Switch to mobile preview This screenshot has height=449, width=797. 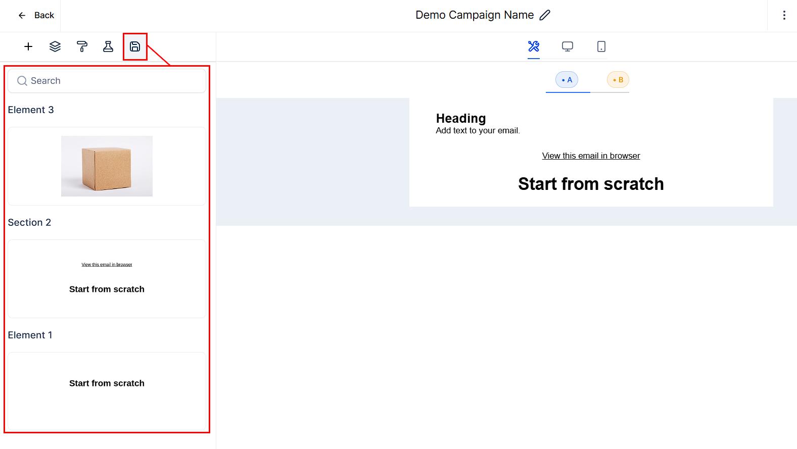(601, 46)
